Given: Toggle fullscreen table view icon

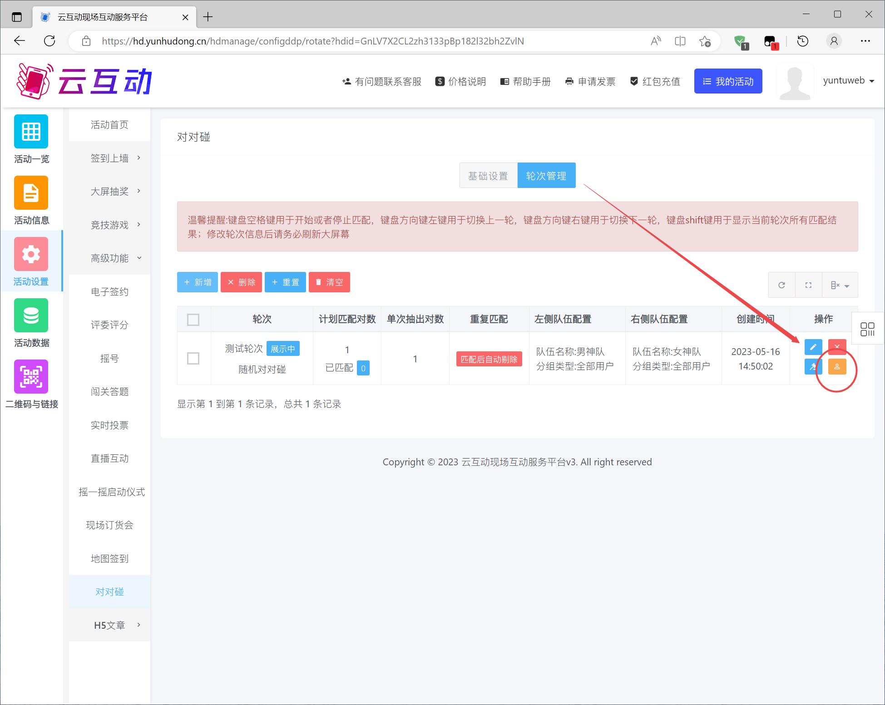Looking at the screenshot, I should 808,285.
